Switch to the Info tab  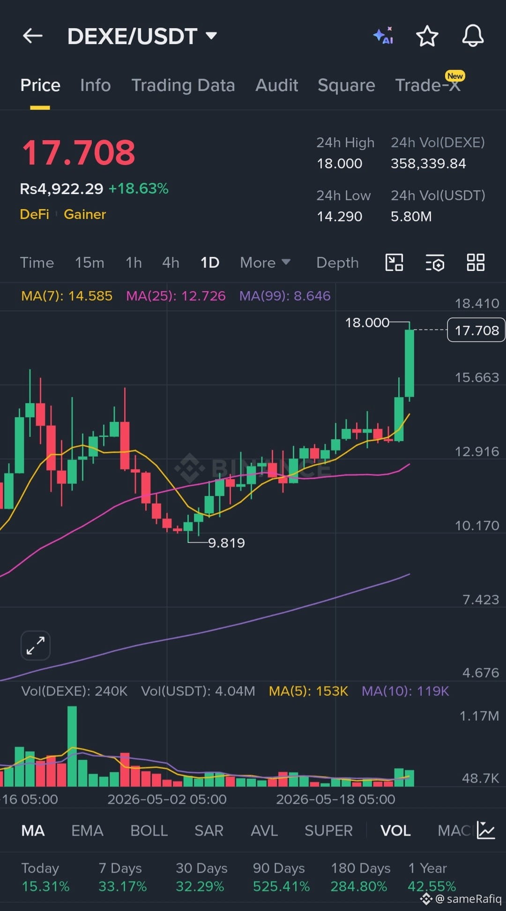pyautogui.click(x=96, y=85)
